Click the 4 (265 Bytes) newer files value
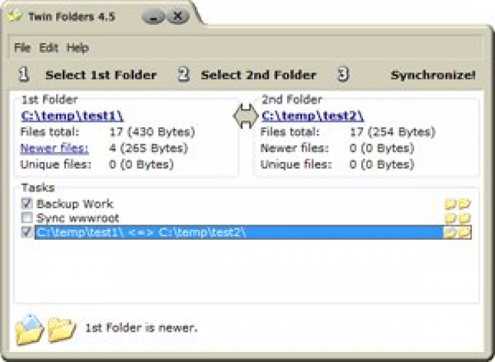 click(x=148, y=148)
